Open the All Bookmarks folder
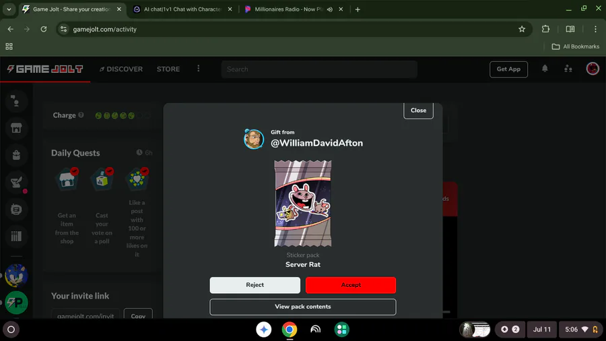This screenshot has height=341, width=606. [x=576, y=46]
